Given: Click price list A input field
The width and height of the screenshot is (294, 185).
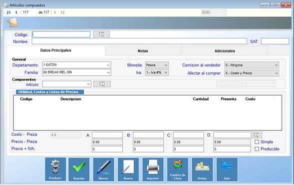Looking at the screenshot, I should point(107,135).
